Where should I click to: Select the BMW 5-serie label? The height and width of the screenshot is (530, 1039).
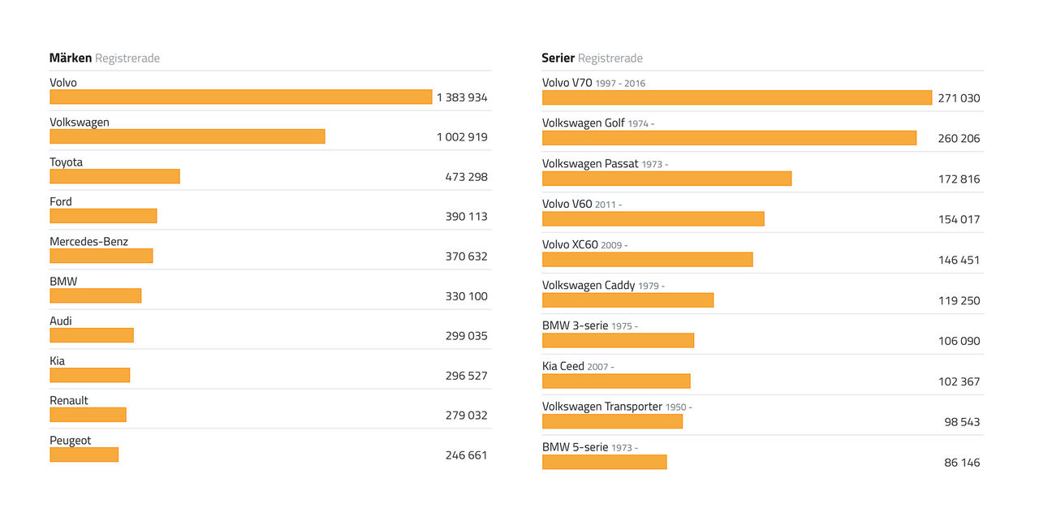click(x=575, y=447)
